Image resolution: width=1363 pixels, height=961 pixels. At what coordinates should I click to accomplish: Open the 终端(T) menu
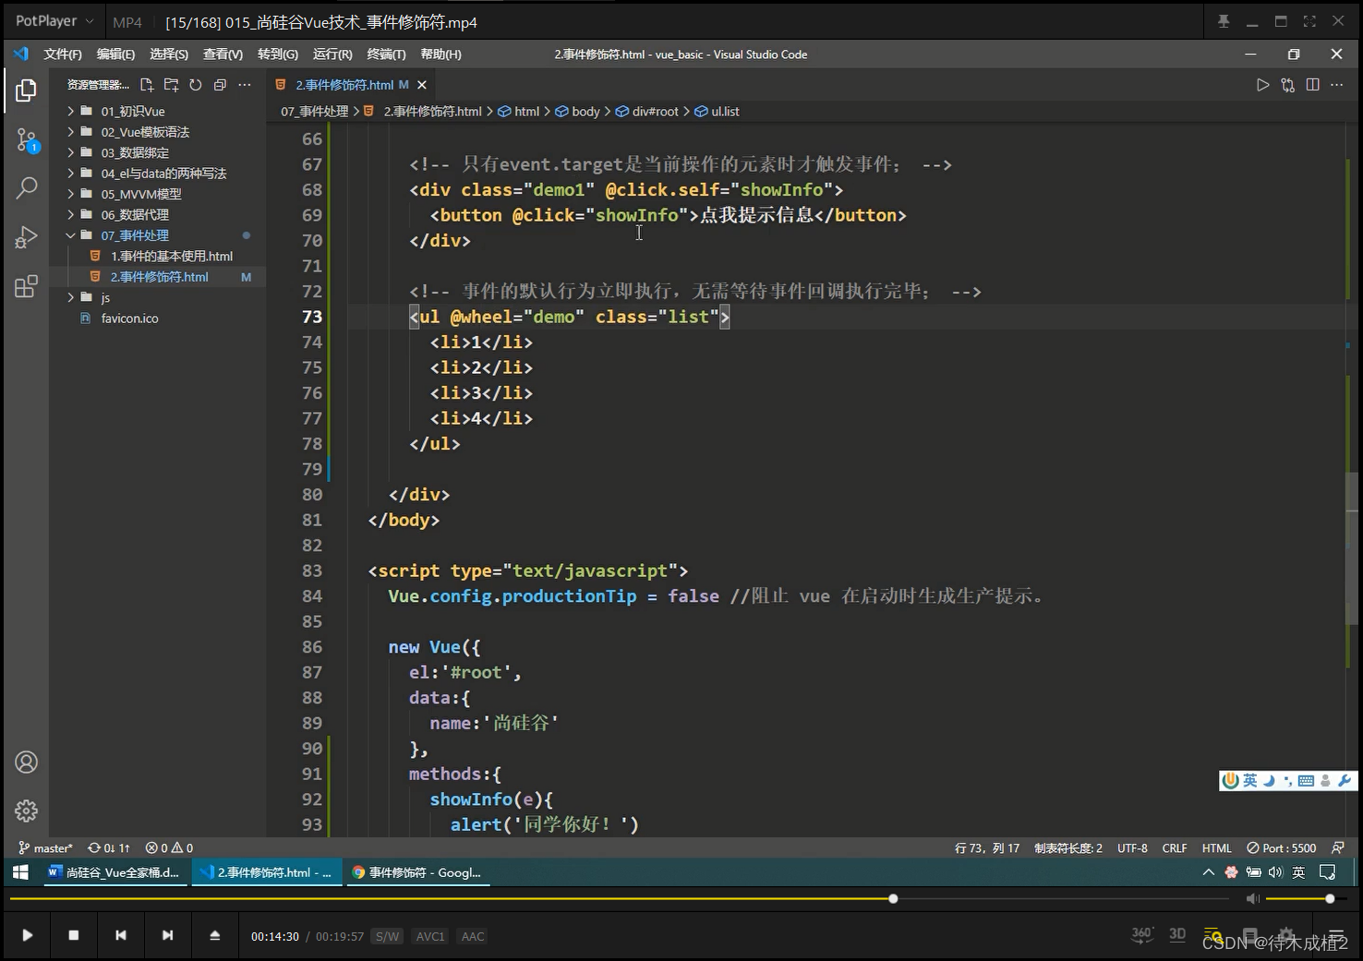[x=386, y=54]
